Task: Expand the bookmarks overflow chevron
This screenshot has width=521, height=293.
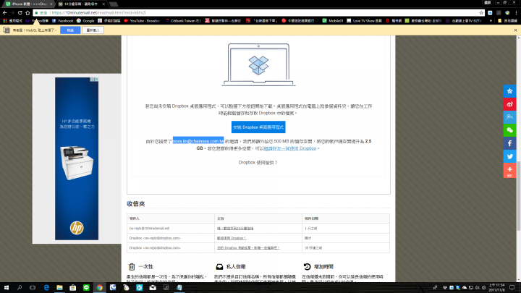Action: 491,20
